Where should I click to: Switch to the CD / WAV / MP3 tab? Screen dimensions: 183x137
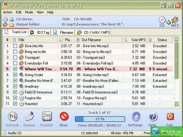pyautogui.click(x=93, y=32)
